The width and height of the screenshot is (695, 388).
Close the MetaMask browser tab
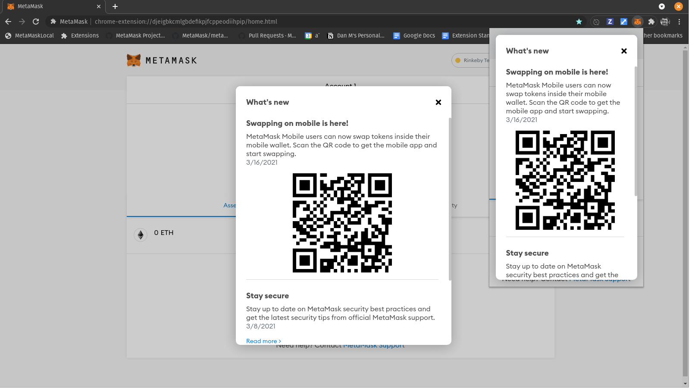click(99, 6)
